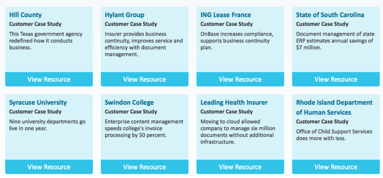Image resolution: width=383 pixels, height=178 pixels.
Task: View the State of South Carolina resource
Action: [335, 79]
